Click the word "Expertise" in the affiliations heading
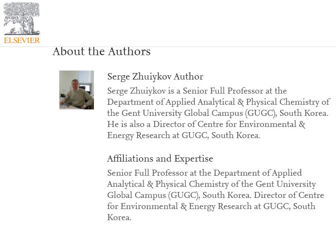This screenshot has height=227, width=336. (193, 159)
